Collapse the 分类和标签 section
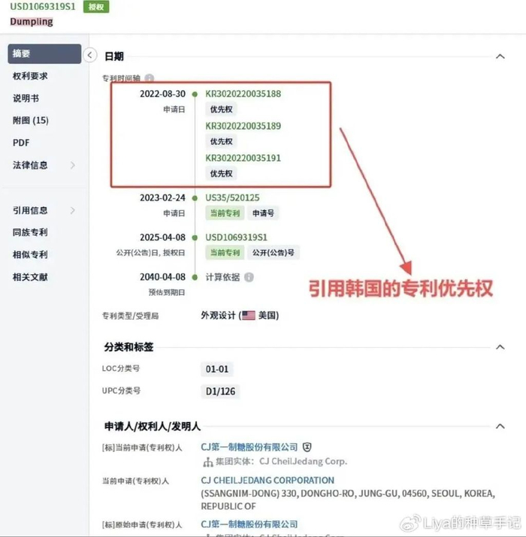Image resolution: width=526 pixels, height=537 pixels. point(500,347)
